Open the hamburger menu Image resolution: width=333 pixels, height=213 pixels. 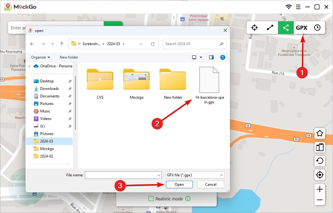pyautogui.click(x=298, y=7)
